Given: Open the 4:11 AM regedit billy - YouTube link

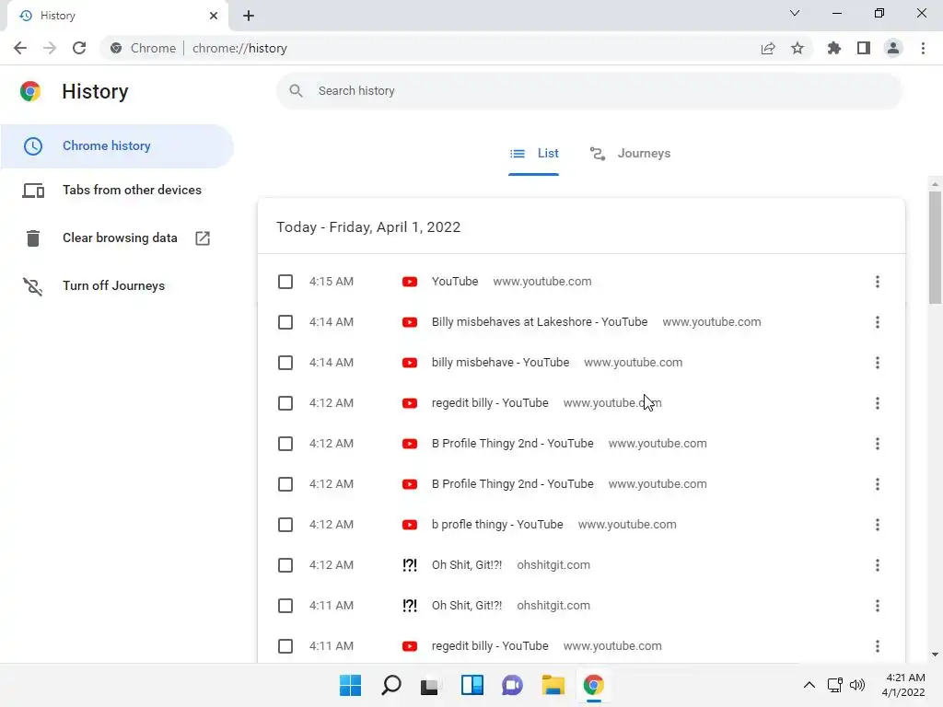Looking at the screenshot, I should coord(490,646).
